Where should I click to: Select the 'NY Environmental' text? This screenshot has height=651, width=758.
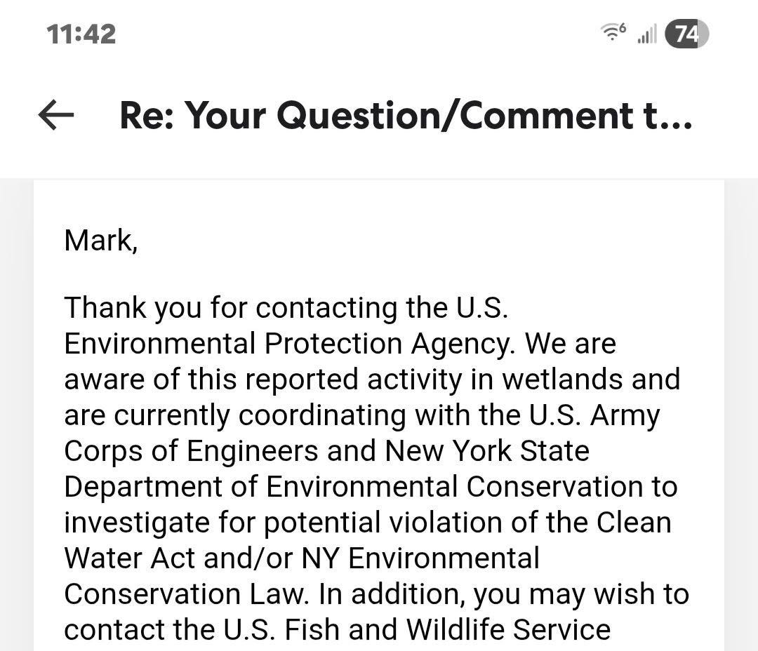tap(420, 558)
